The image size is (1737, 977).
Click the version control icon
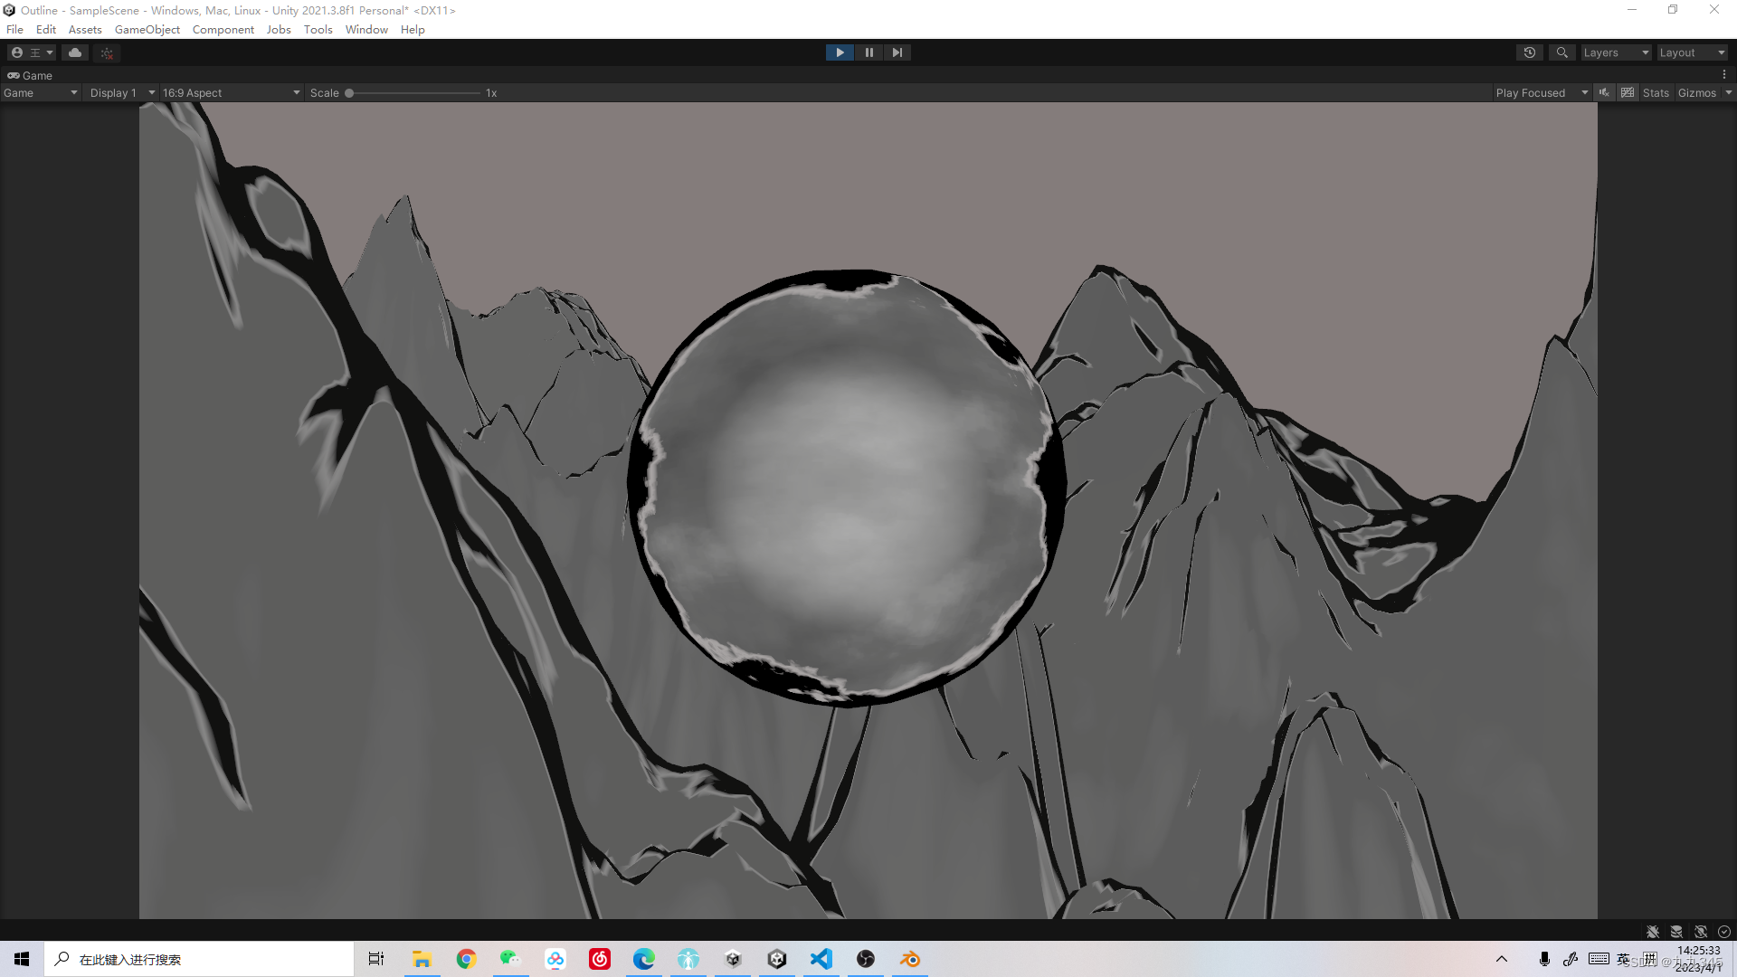[107, 52]
